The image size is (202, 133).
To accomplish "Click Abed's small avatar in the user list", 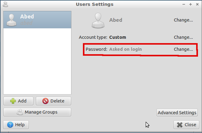I will point(12,19).
